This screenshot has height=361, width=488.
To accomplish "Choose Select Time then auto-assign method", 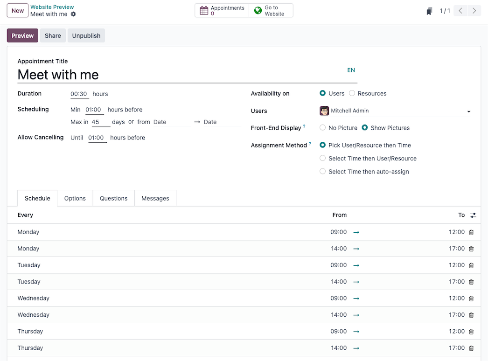I will 322,171.
